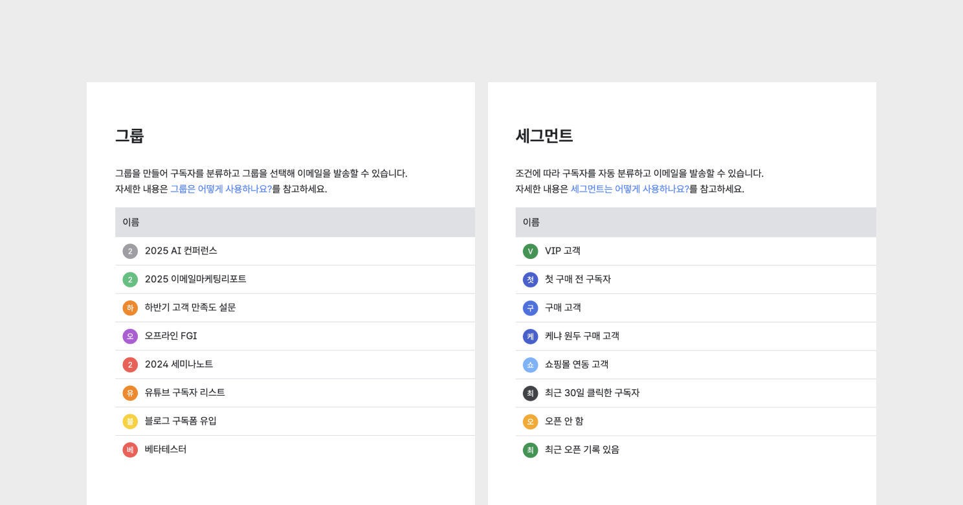Click the 이름 column header in 세그먼트 table
This screenshot has width=963, height=505.
tap(531, 222)
